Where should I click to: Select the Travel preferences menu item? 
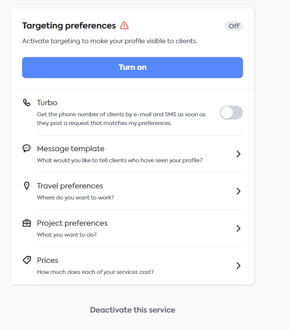[x=70, y=186]
